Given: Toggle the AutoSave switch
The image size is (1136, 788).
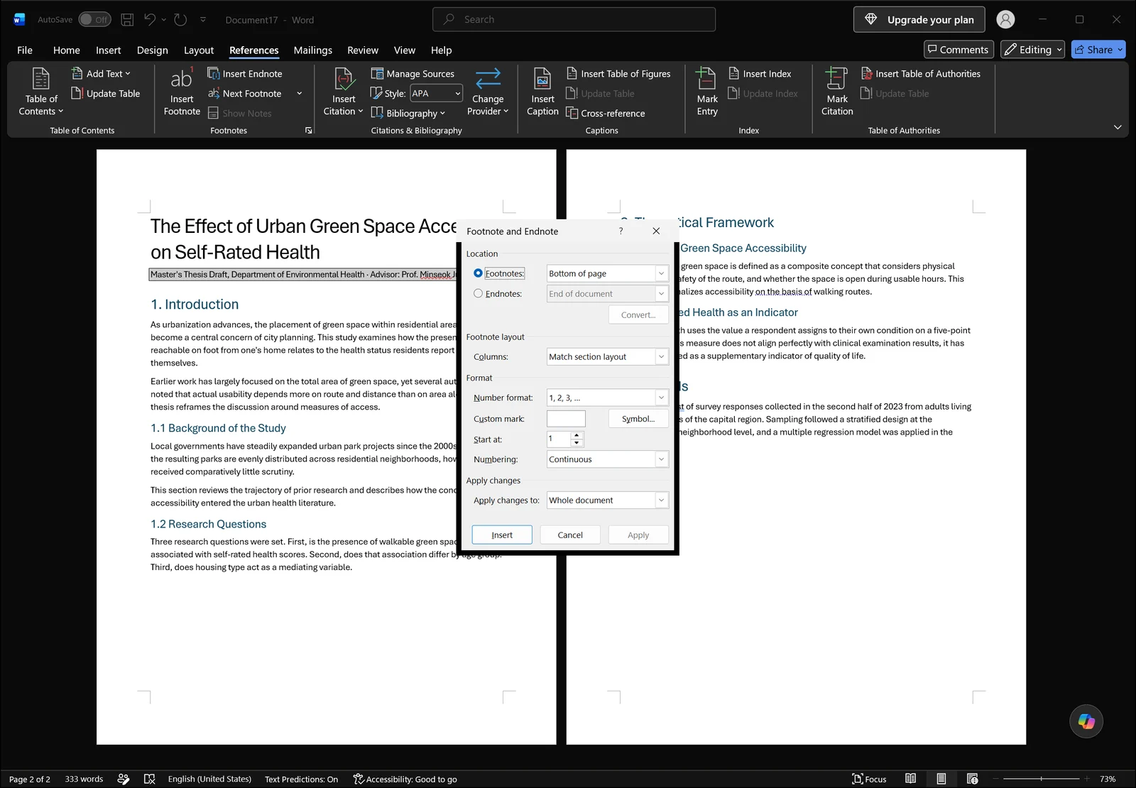Looking at the screenshot, I should [94, 20].
